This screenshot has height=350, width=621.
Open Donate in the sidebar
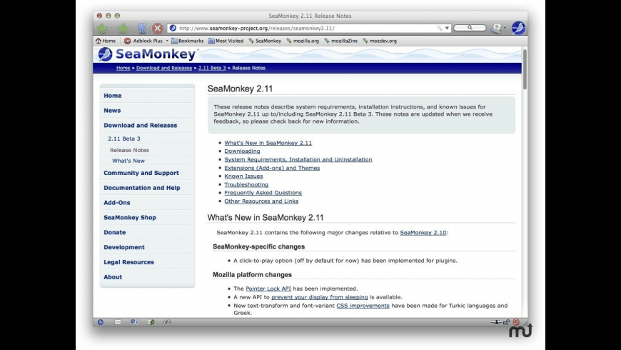pyautogui.click(x=114, y=232)
